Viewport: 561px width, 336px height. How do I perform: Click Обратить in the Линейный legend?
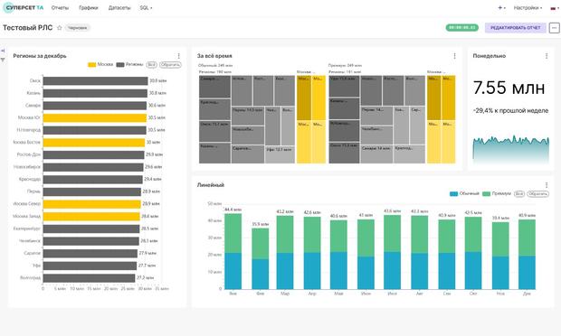(537, 193)
